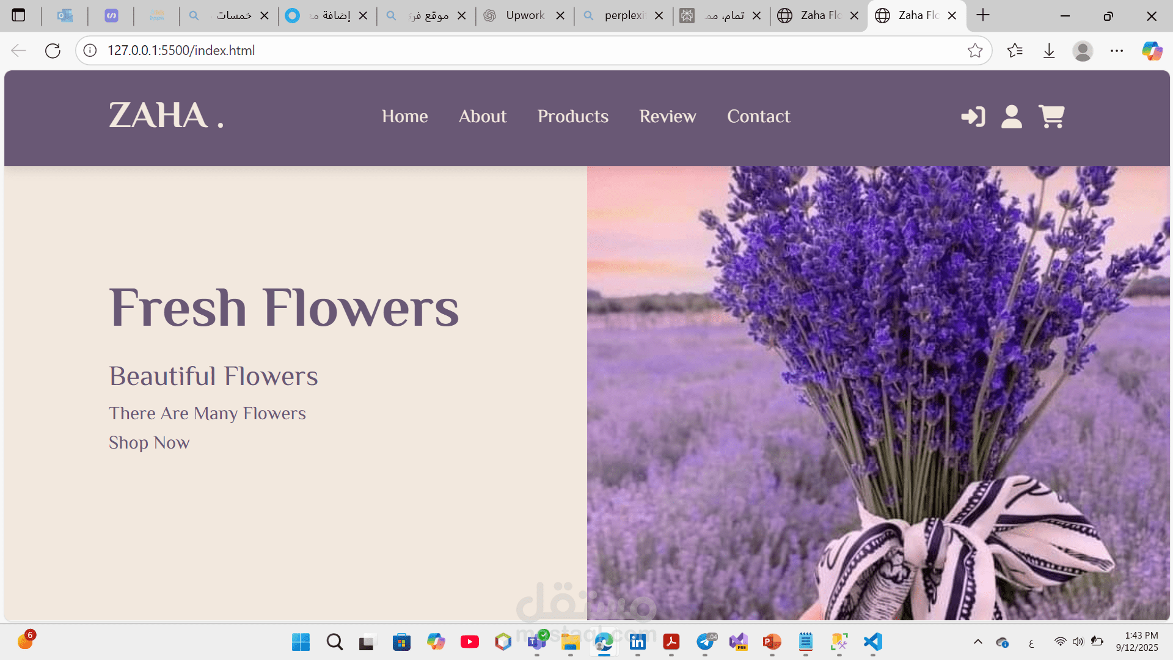Open the Contact navigation link
The height and width of the screenshot is (660, 1173).
click(759, 116)
